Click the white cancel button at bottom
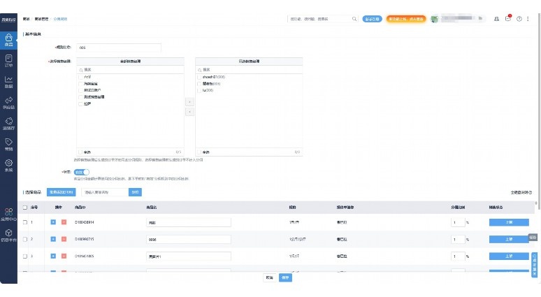Screen dimensions: 541x297 pyautogui.click(x=270, y=277)
